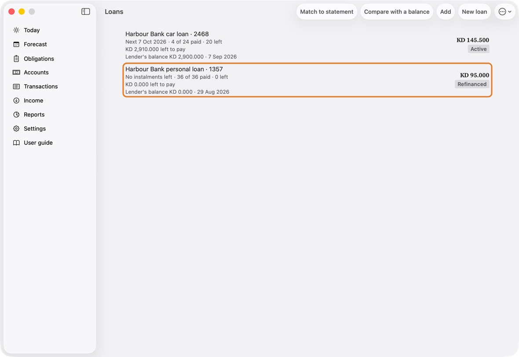Click the Compare with a balance button
The height and width of the screenshot is (357, 519).
(x=397, y=11)
